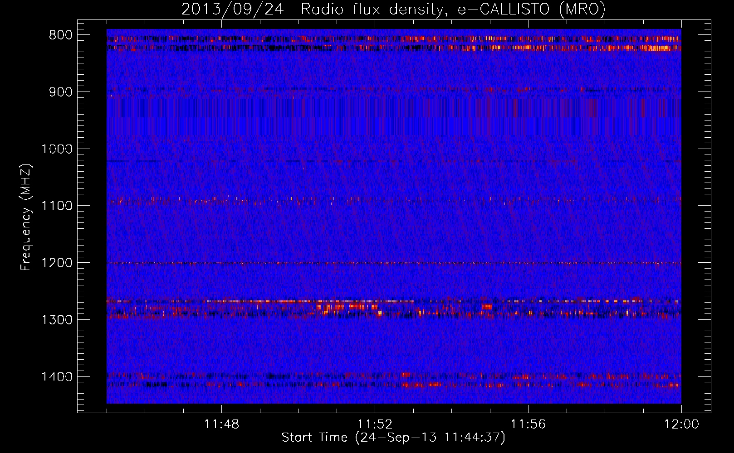Click the 11:48 time tick label
The image size is (734, 453).
pos(221,424)
